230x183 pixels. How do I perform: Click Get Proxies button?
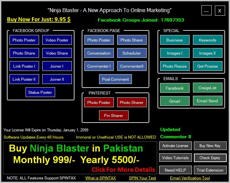[208, 66]
